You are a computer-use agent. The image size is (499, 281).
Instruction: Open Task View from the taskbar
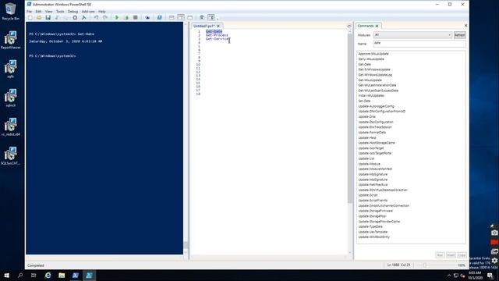[x=34, y=276]
